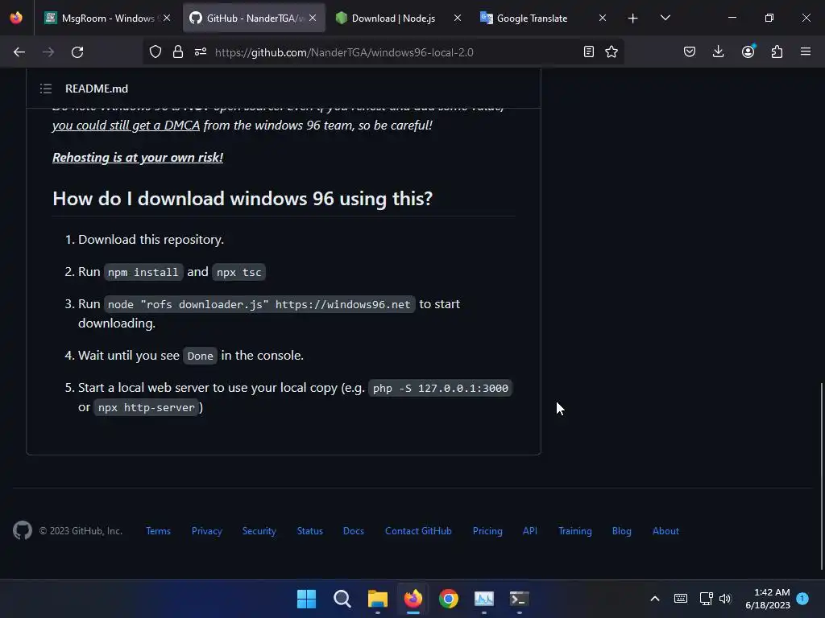The height and width of the screenshot is (618, 825).
Task: Toggle Reader View icon
Action: [589, 52]
